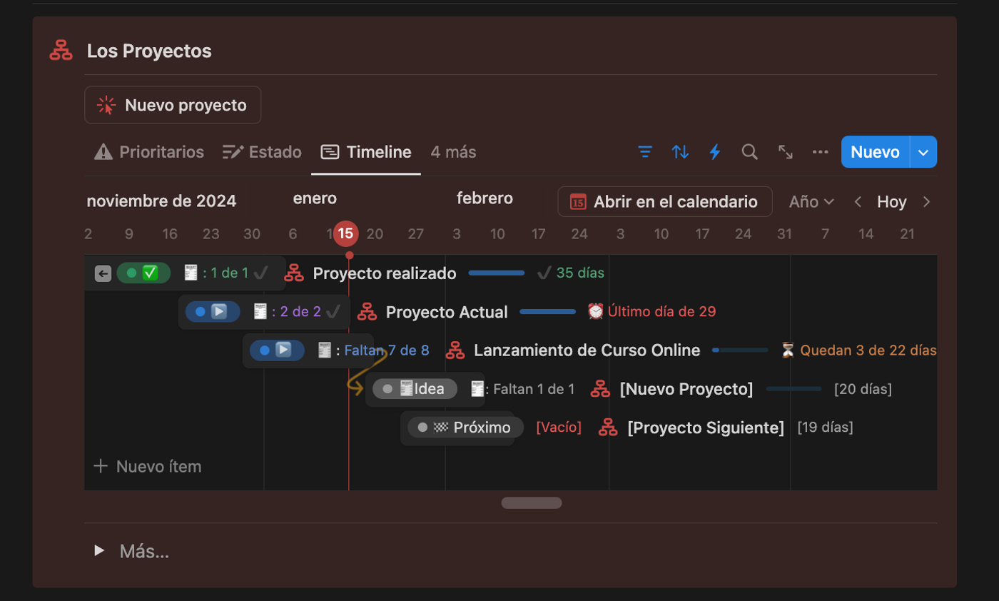Click the expand to full page icon
Image resolution: width=999 pixels, height=601 pixels.
[786, 152]
